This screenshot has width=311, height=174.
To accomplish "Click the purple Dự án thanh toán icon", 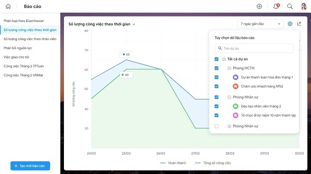I will (x=235, y=77).
